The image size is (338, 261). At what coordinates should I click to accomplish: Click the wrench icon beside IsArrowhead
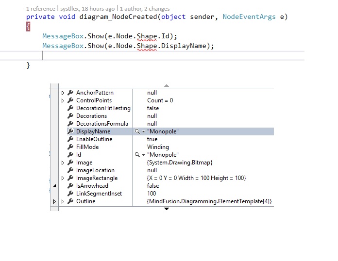click(70, 186)
